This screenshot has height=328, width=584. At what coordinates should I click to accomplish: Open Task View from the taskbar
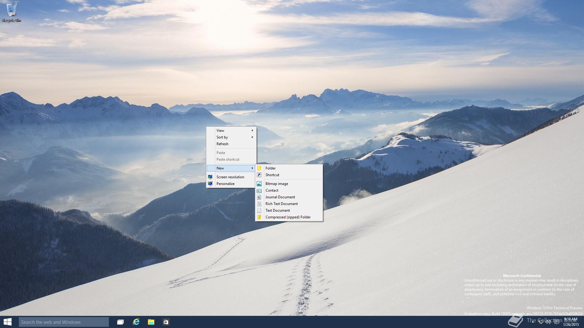click(120, 322)
